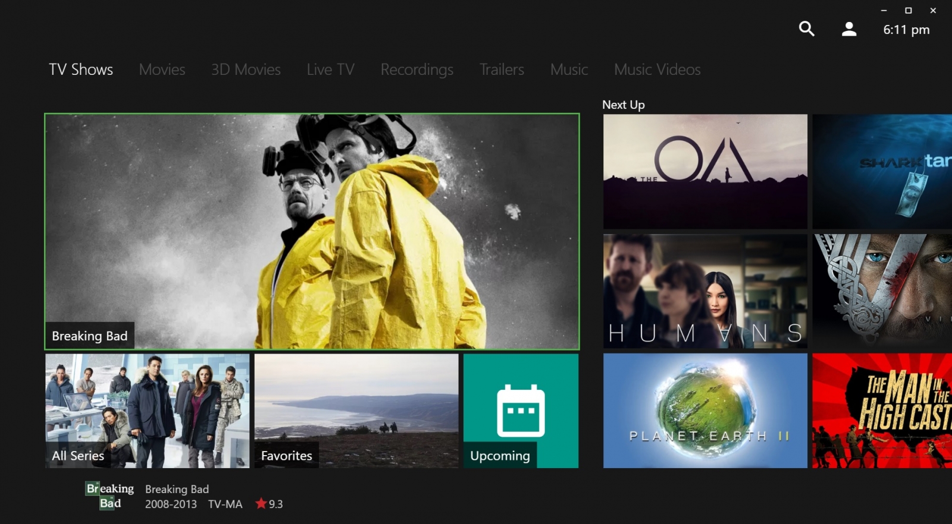Click the 6:11 pm clock
This screenshot has height=524, width=952.
point(906,30)
